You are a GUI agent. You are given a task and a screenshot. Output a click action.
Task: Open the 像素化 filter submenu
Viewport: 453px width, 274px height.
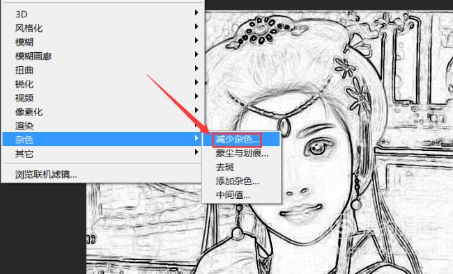click(102, 112)
